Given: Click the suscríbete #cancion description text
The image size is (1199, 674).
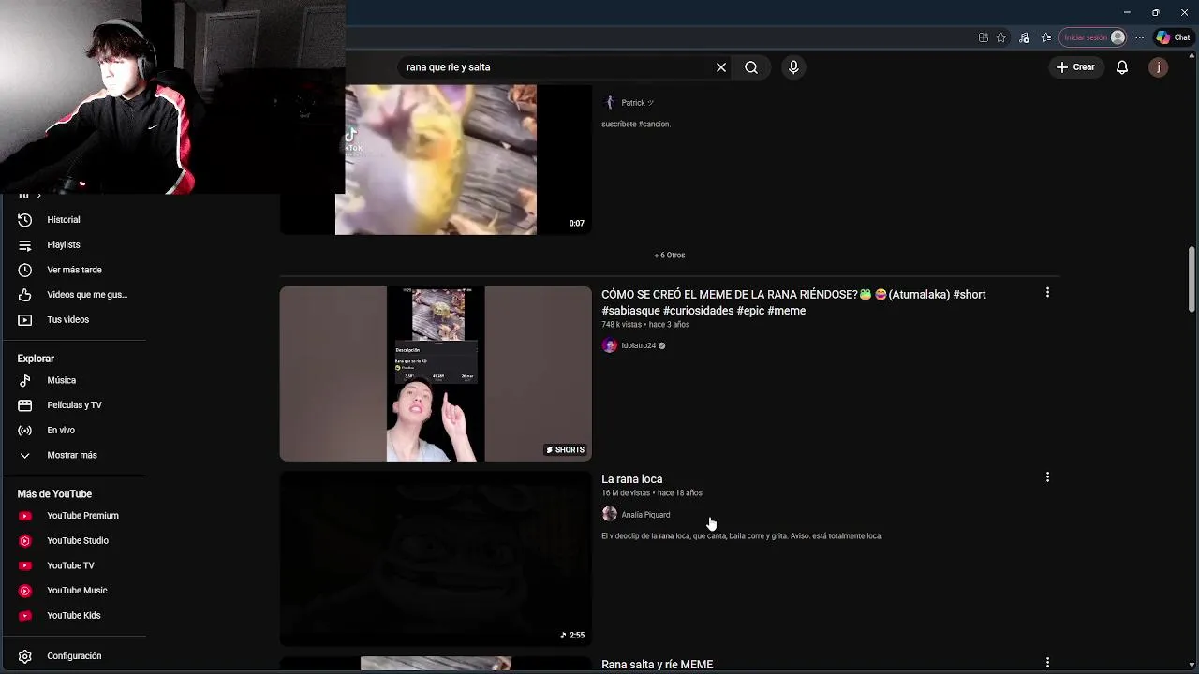Looking at the screenshot, I should click(x=636, y=125).
